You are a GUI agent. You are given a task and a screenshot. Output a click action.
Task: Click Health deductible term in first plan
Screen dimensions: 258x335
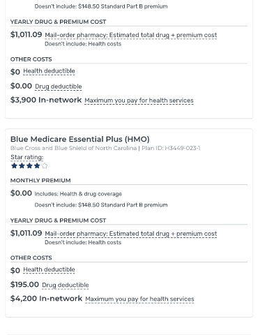(x=49, y=71)
